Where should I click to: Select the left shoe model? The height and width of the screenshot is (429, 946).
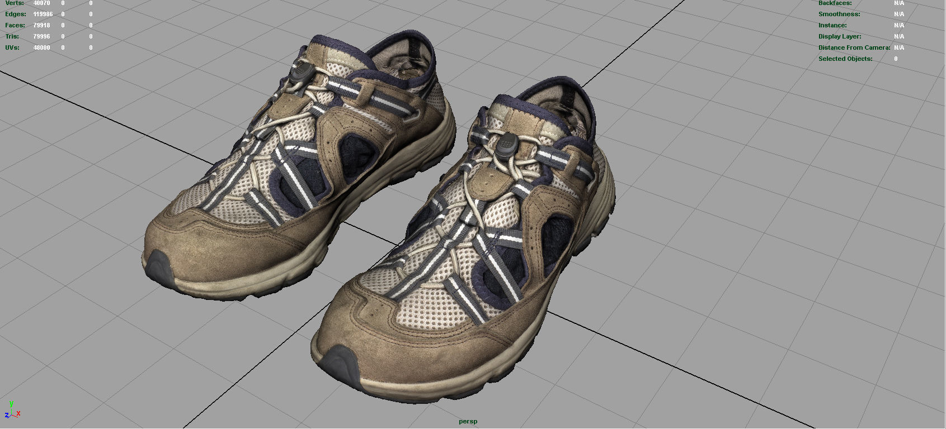click(x=298, y=168)
